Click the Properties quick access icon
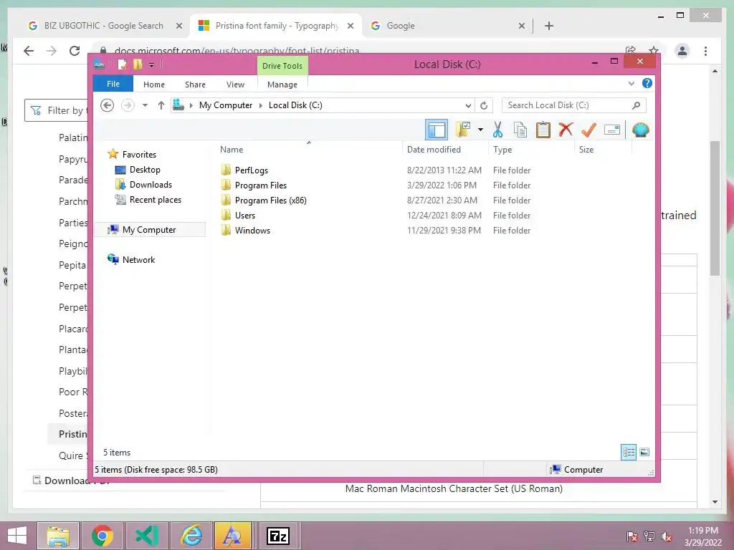The image size is (734, 550). (x=122, y=64)
